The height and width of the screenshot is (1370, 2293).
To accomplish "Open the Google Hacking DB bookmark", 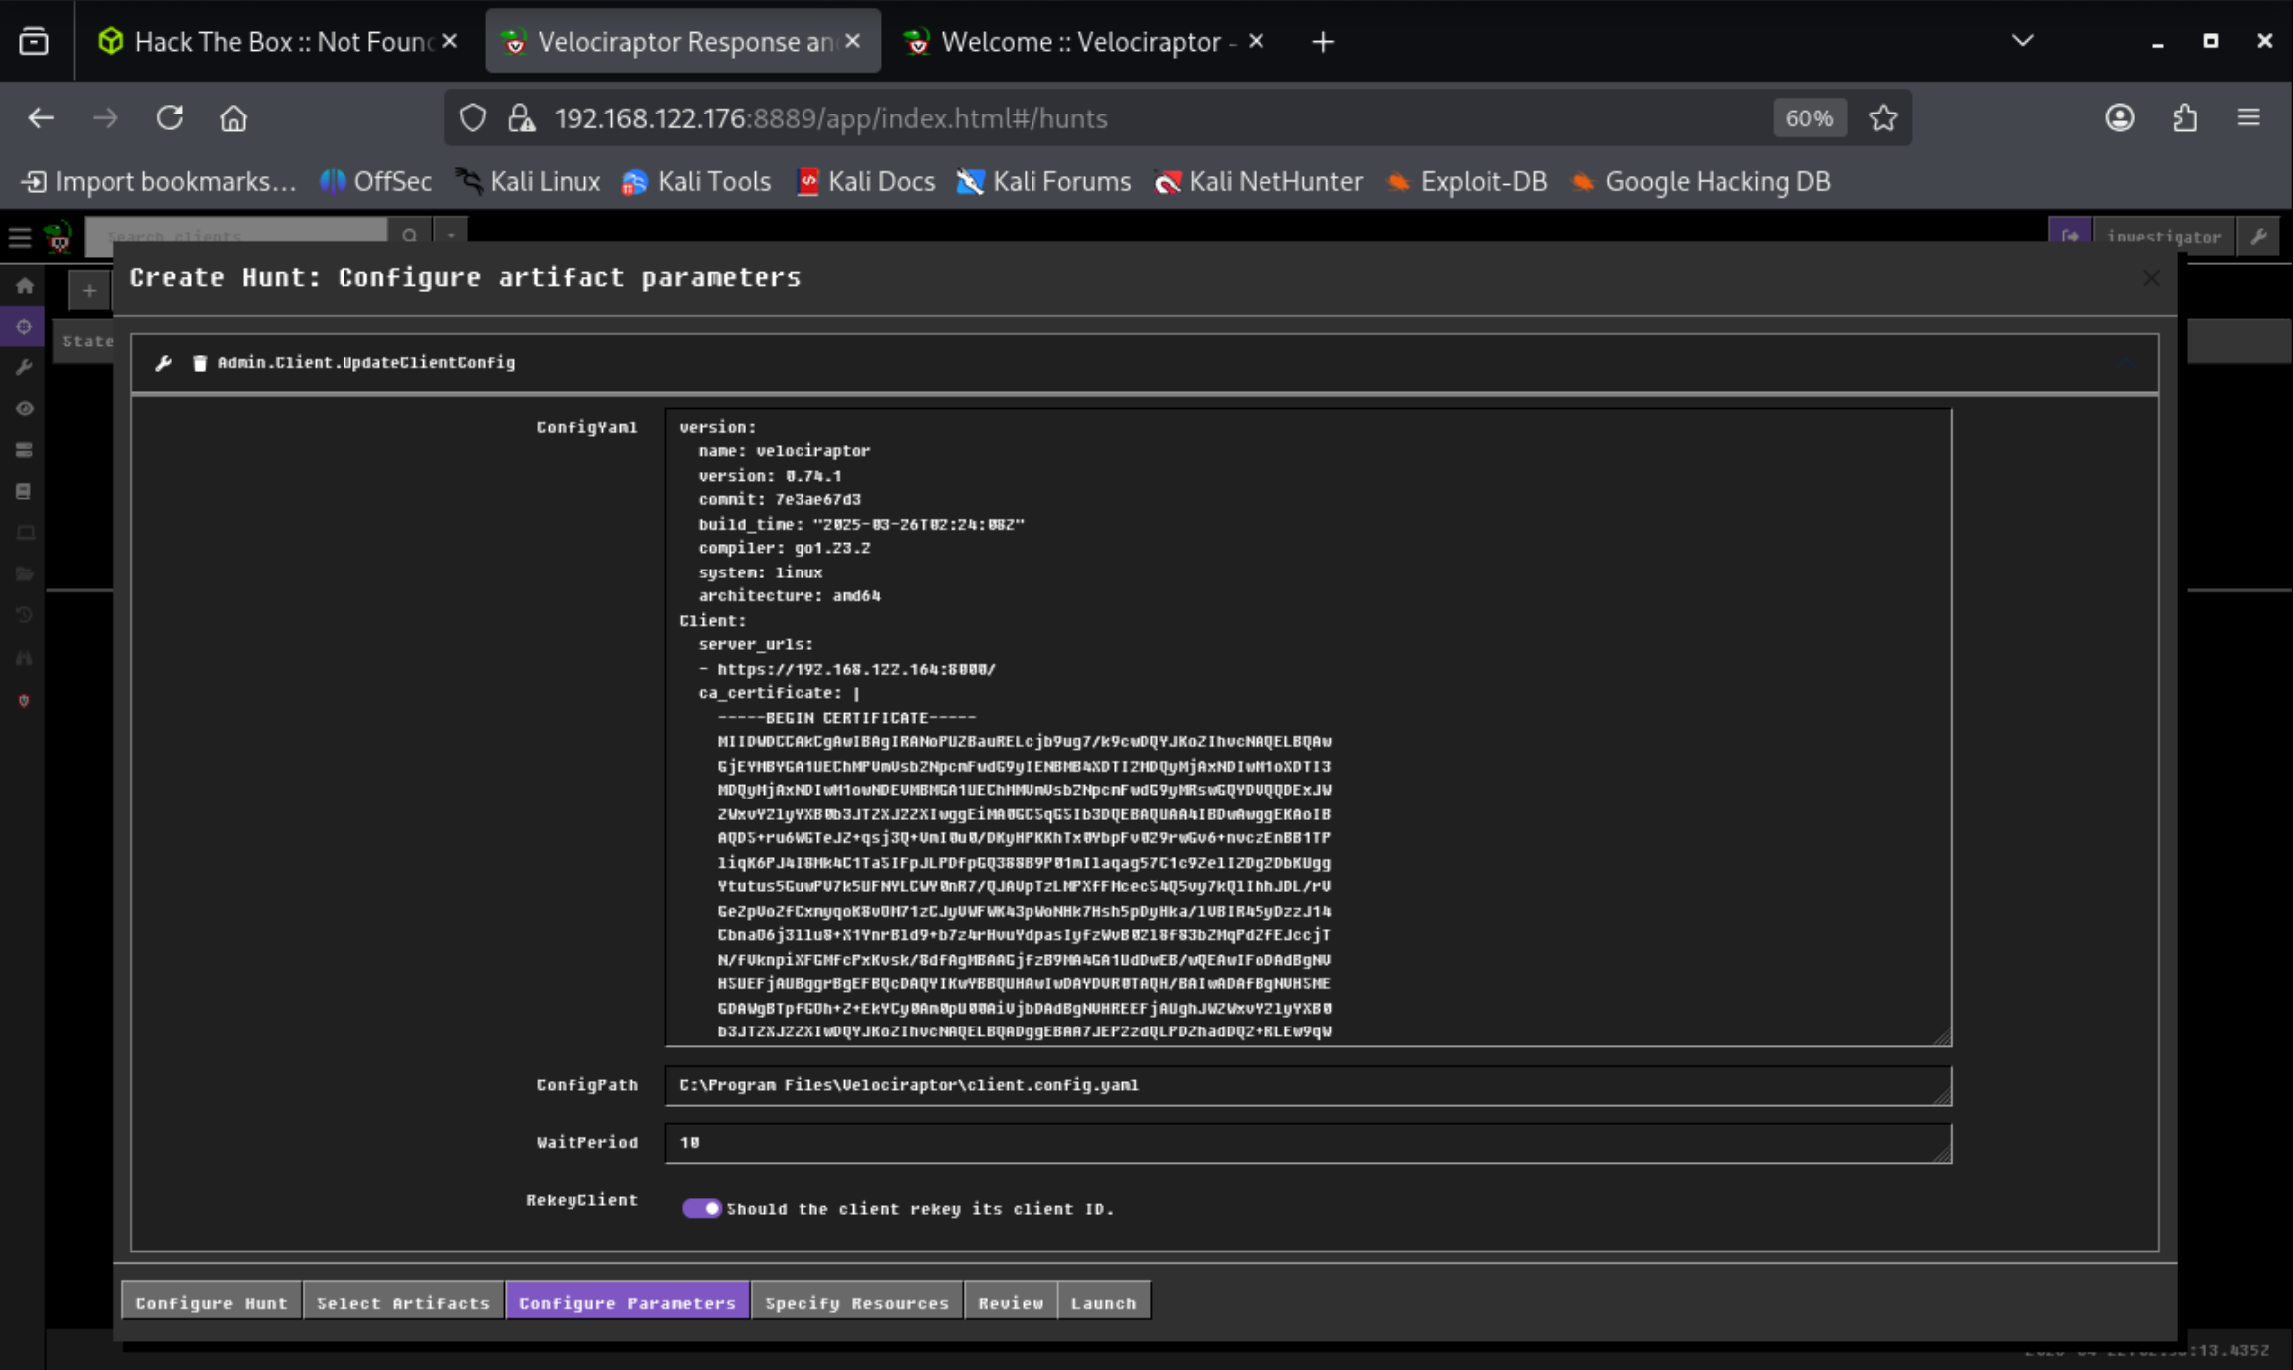I will pos(1701,182).
